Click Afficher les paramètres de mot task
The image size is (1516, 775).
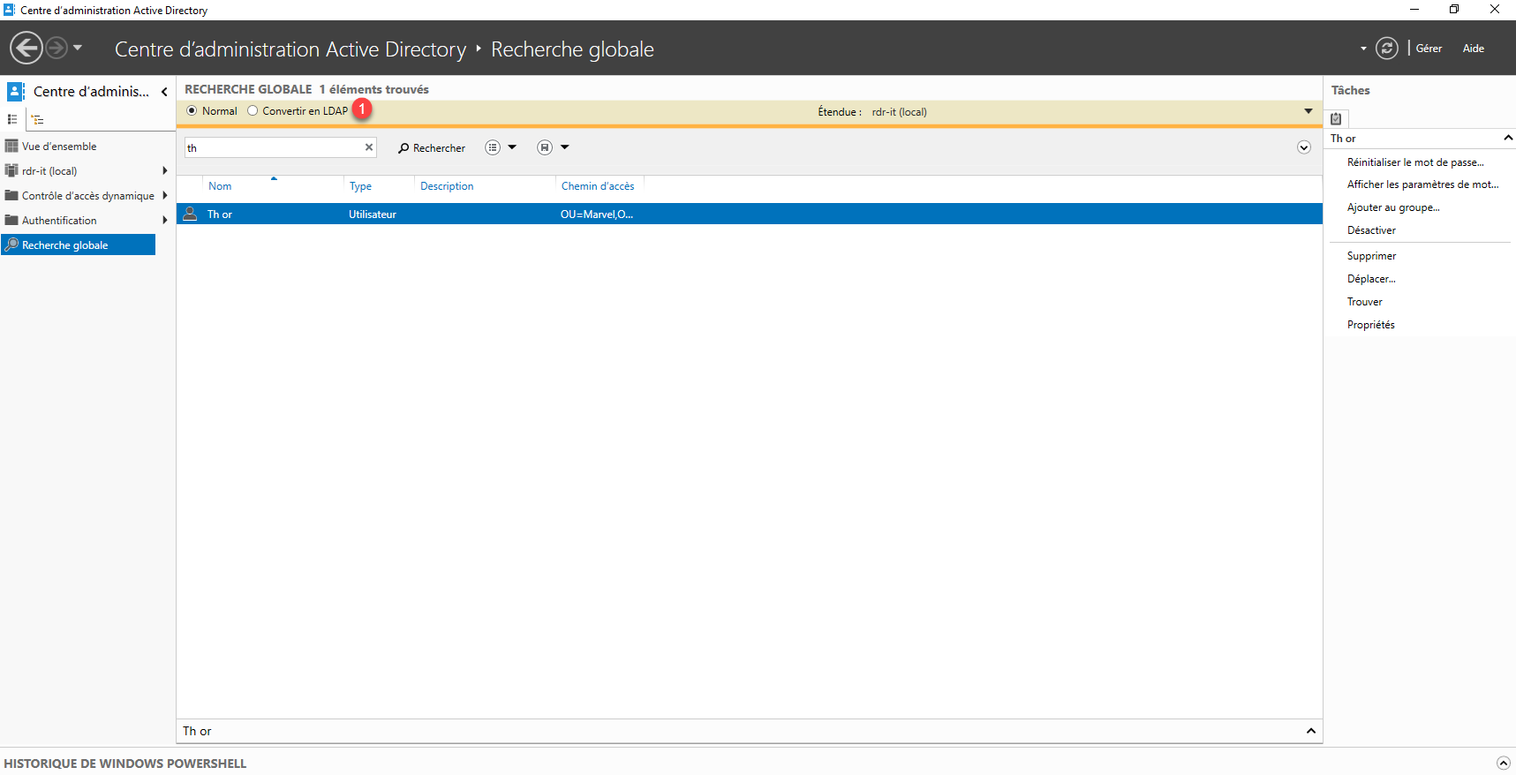pyautogui.click(x=1423, y=184)
